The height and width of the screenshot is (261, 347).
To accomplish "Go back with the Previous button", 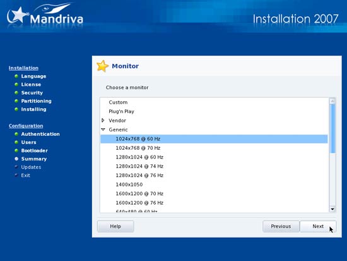I will coord(281,226).
